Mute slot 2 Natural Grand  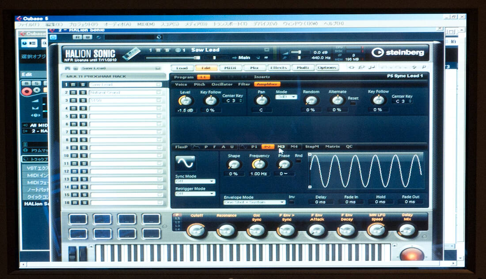coord(73,92)
